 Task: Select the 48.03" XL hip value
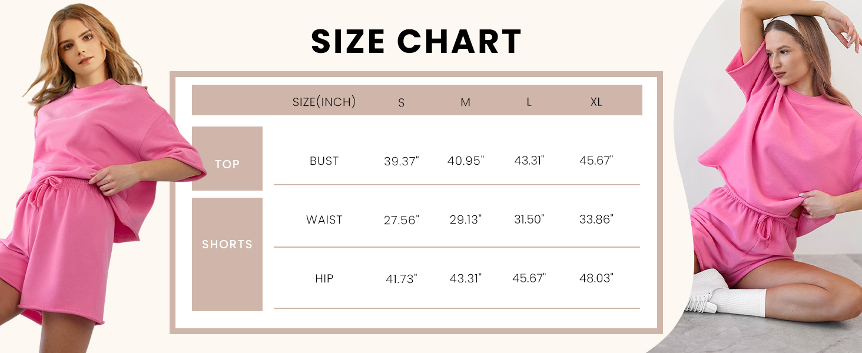(x=596, y=278)
